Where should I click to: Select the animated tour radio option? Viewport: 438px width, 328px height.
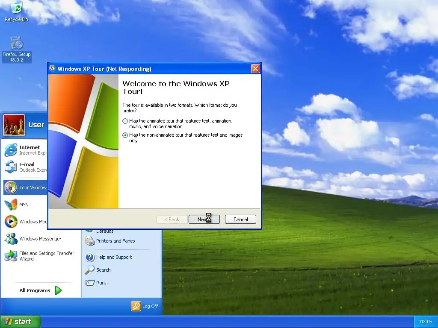[125, 121]
